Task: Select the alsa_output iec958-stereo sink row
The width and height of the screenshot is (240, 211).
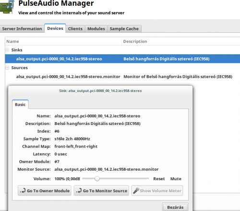Action: tap(122, 59)
